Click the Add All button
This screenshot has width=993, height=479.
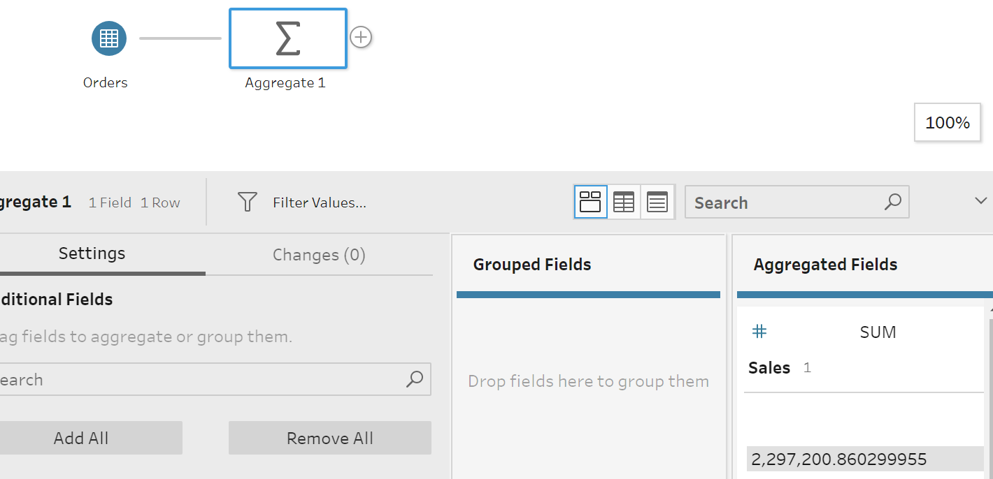tap(81, 439)
